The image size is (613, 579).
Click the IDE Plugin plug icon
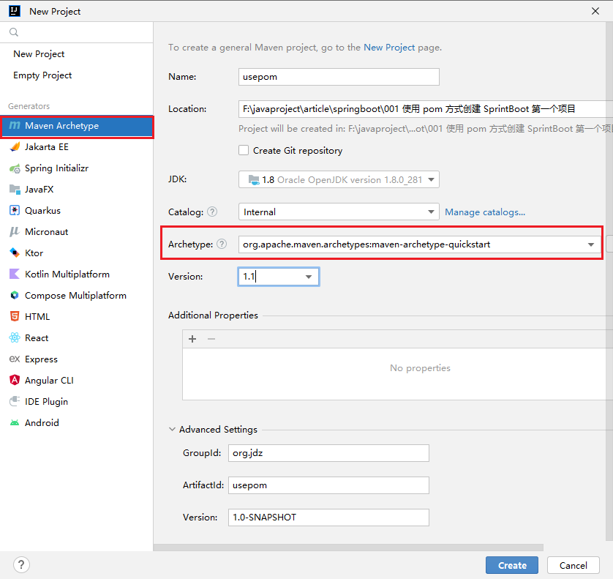click(x=15, y=401)
